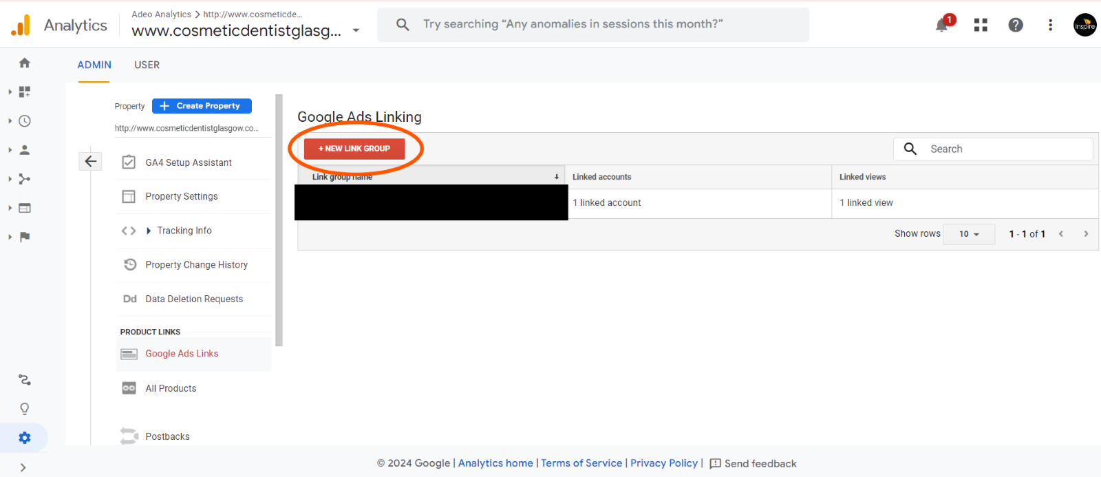Open the account profile avatar

[1085, 25]
